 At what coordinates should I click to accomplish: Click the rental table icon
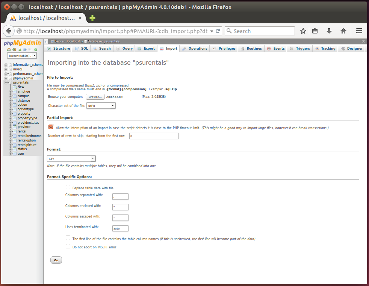click(x=15, y=131)
